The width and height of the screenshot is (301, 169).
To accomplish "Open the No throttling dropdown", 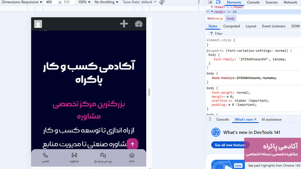I will point(106,2).
